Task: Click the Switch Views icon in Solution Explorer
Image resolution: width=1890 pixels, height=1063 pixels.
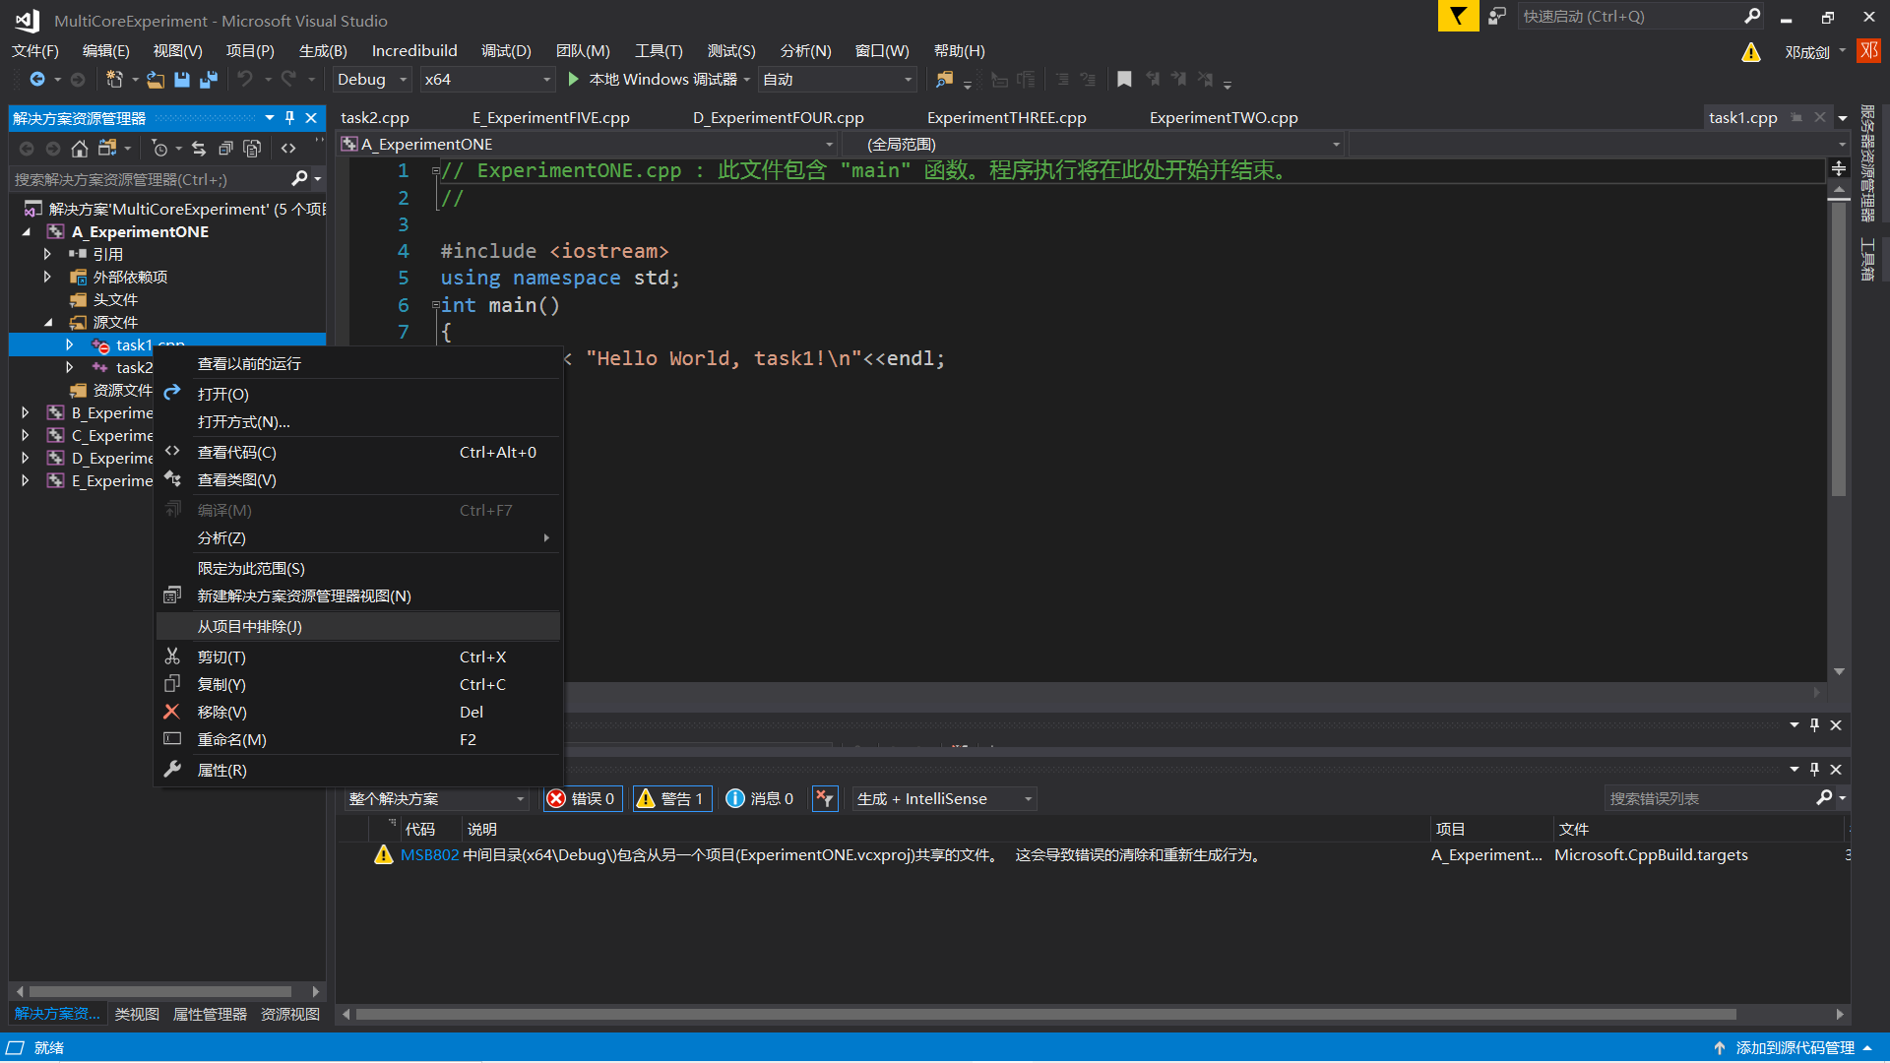Action: click(x=107, y=149)
